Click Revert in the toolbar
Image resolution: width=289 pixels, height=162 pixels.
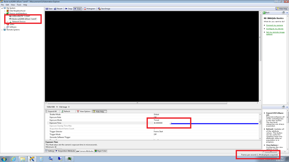pos(58,9)
